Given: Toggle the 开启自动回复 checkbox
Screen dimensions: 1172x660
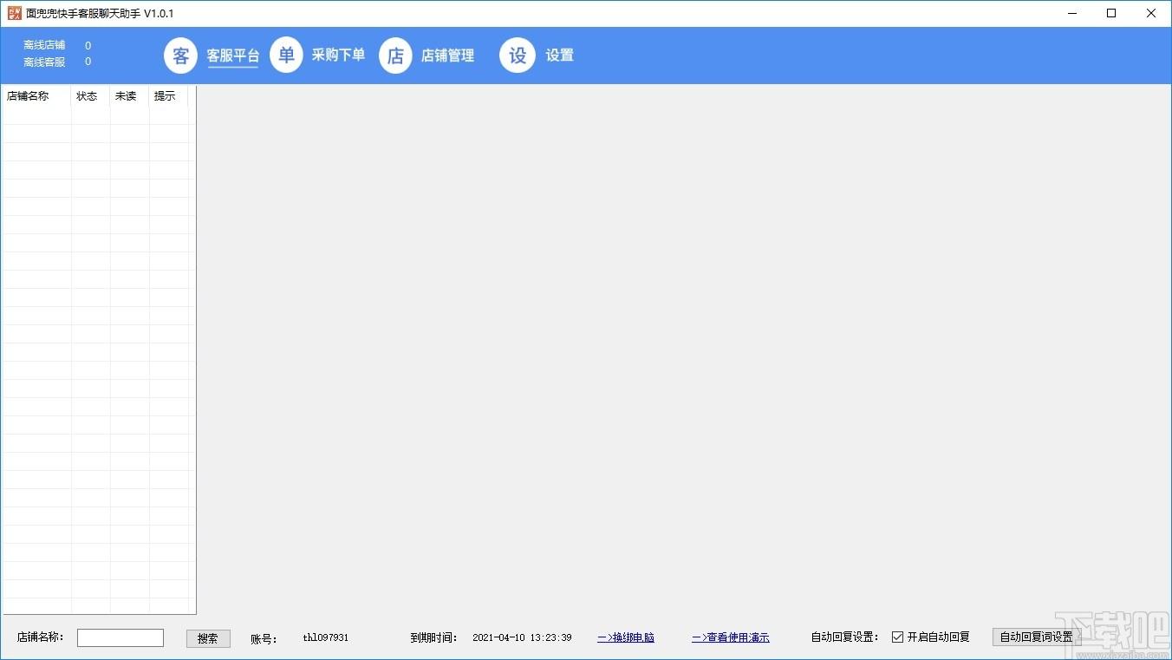Looking at the screenshot, I should coord(897,637).
